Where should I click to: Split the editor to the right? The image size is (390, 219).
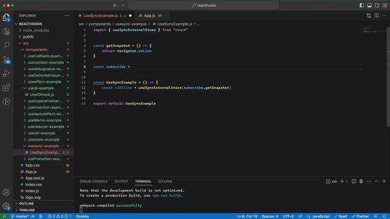click(x=377, y=16)
